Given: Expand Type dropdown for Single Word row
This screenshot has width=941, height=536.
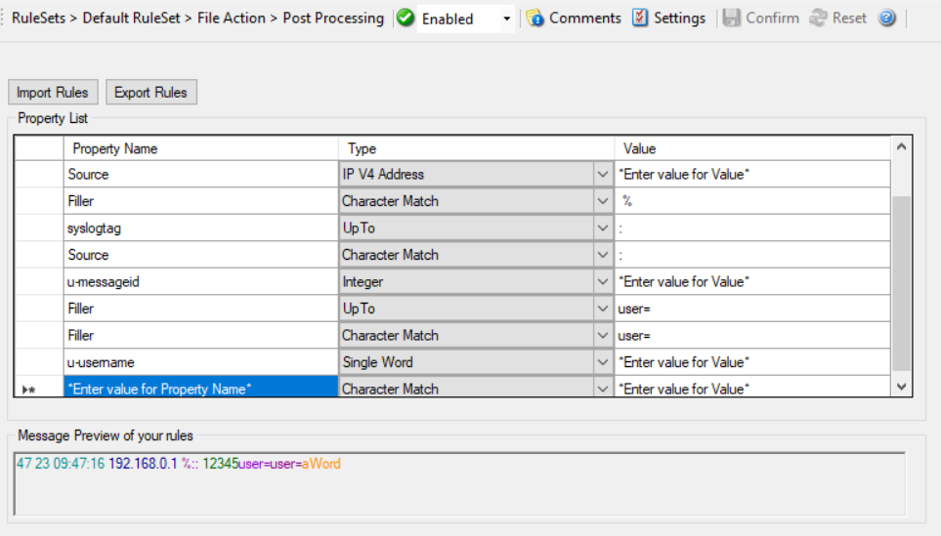Looking at the screenshot, I should tap(602, 362).
